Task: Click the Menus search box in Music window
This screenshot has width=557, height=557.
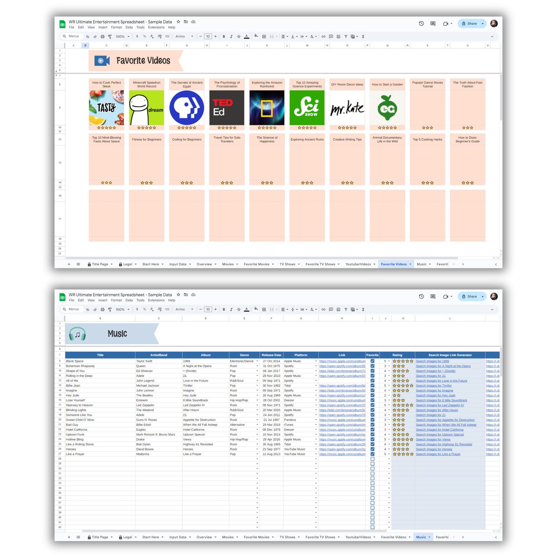Action: tap(71, 309)
